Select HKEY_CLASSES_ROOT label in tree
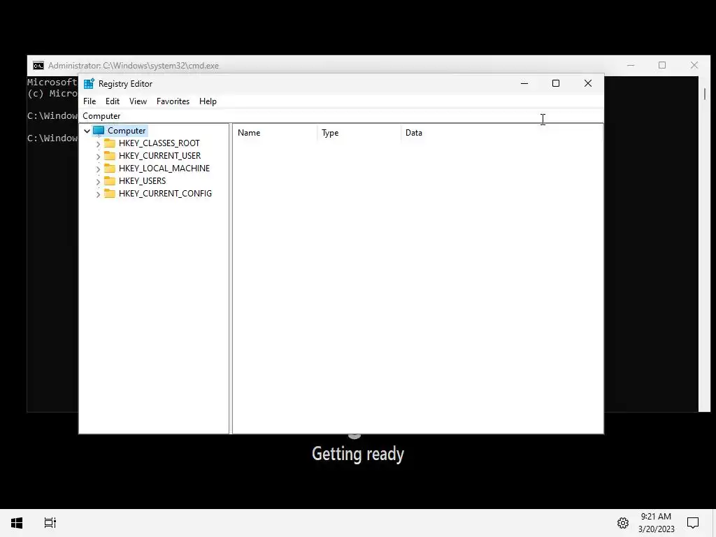Screen dimensions: 716x537 pyautogui.click(x=159, y=143)
